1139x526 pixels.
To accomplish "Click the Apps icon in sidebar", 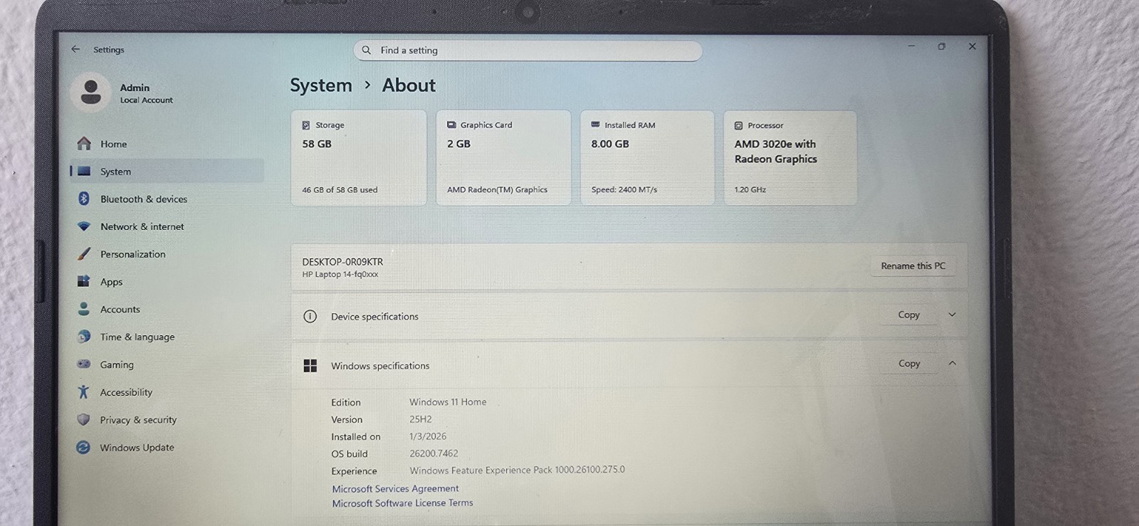I will (83, 281).
